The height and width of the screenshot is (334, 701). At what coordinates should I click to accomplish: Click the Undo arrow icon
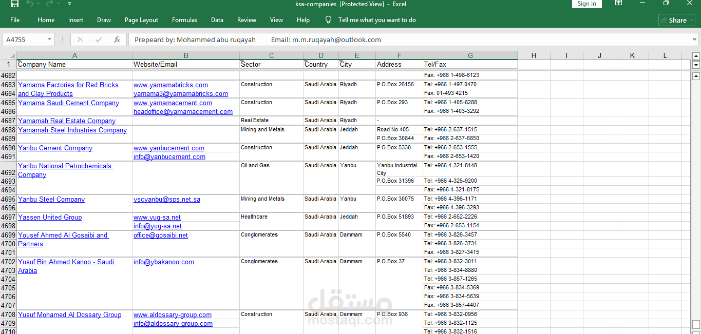[x=30, y=4]
